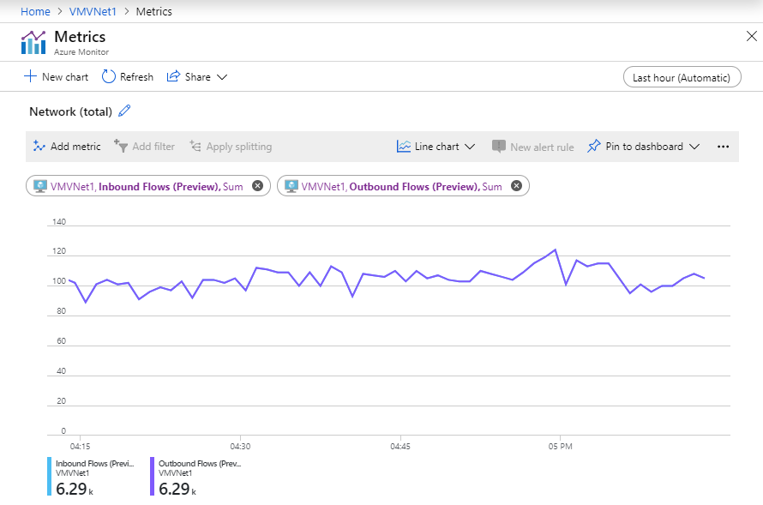Screen dimensions: 763x505
Task: Remove the Outbound Flows metric pill
Action: point(516,185)
